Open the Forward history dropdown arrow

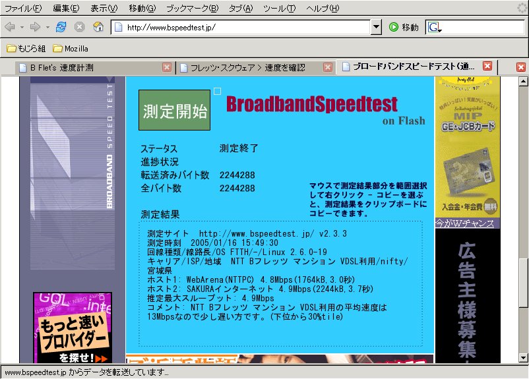(47, 27)
